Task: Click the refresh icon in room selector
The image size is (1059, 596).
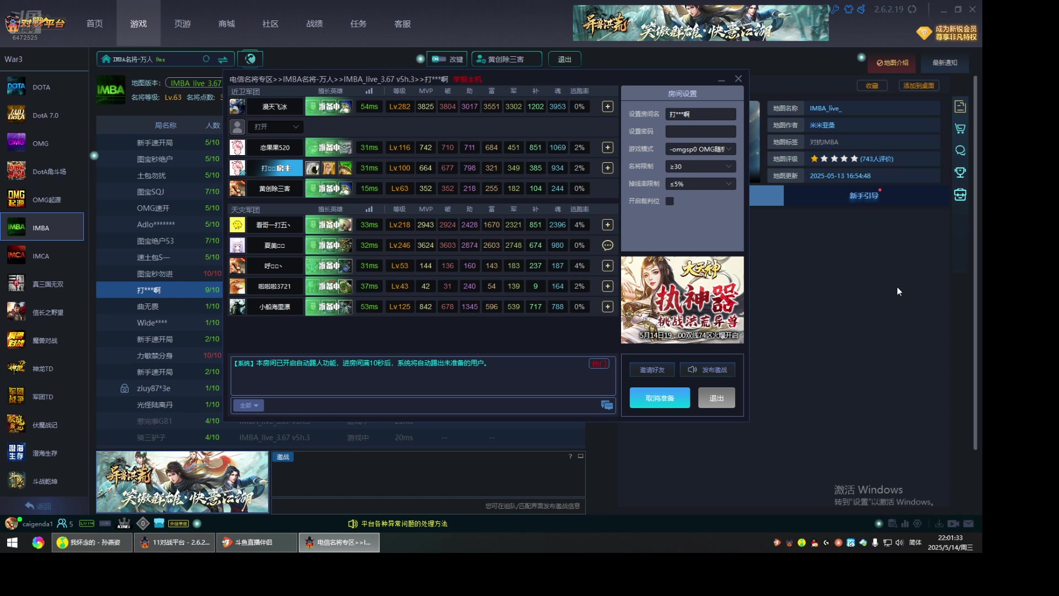Action: point(206,59)
